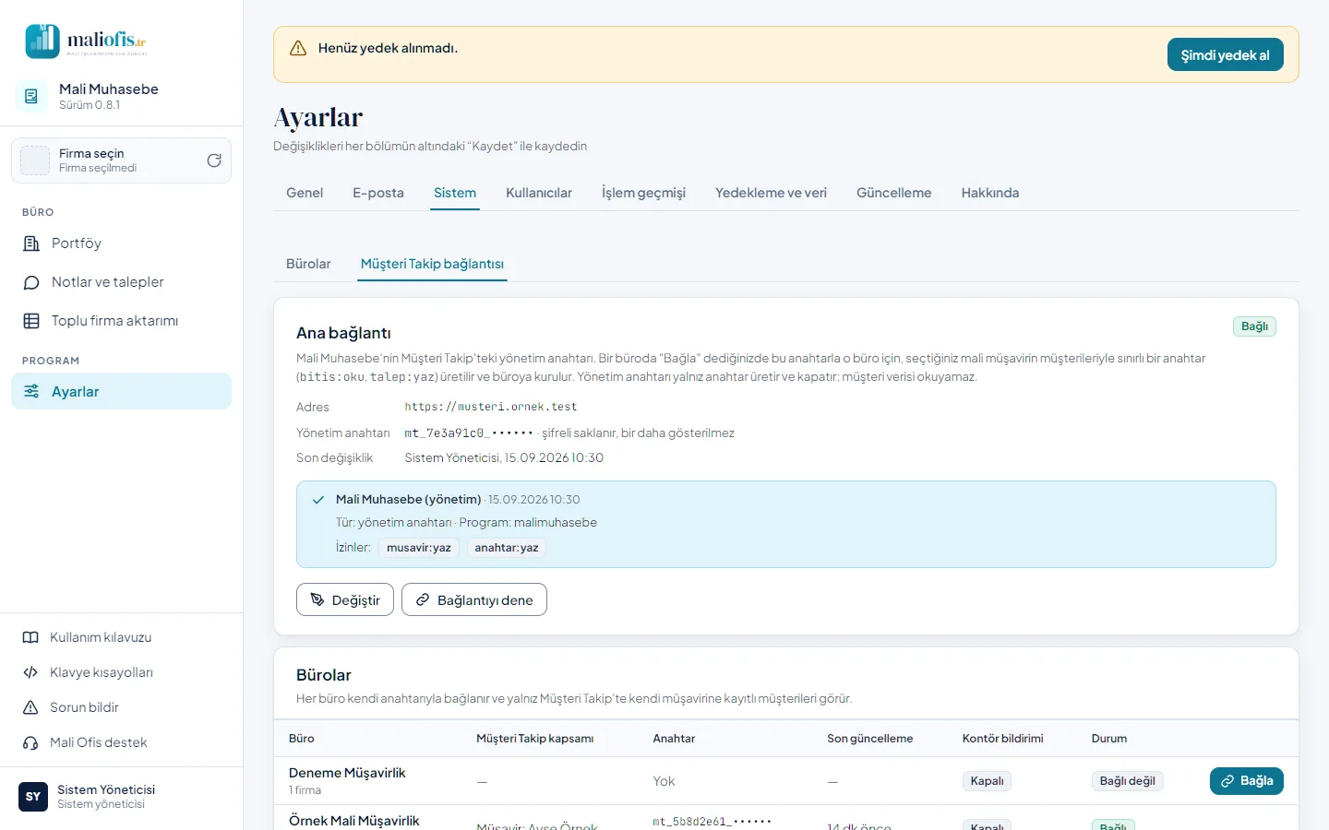This screenshot has width=1329, height=830.
Task: Switch to the Bürolar sub-tab
Action: tap(308, 264)
